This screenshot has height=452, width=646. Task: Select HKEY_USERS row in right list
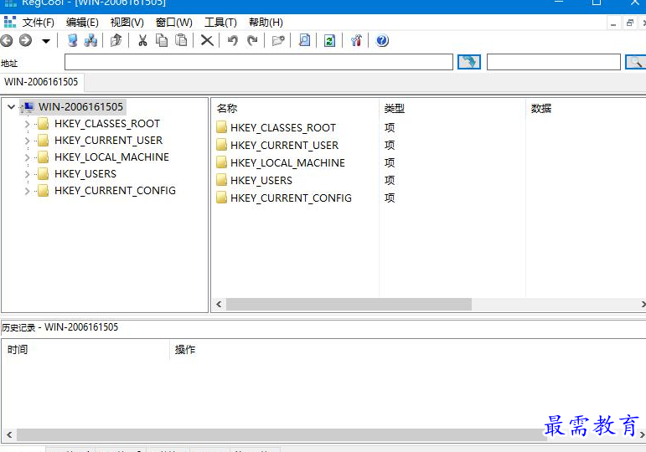(x=261, y=180)
